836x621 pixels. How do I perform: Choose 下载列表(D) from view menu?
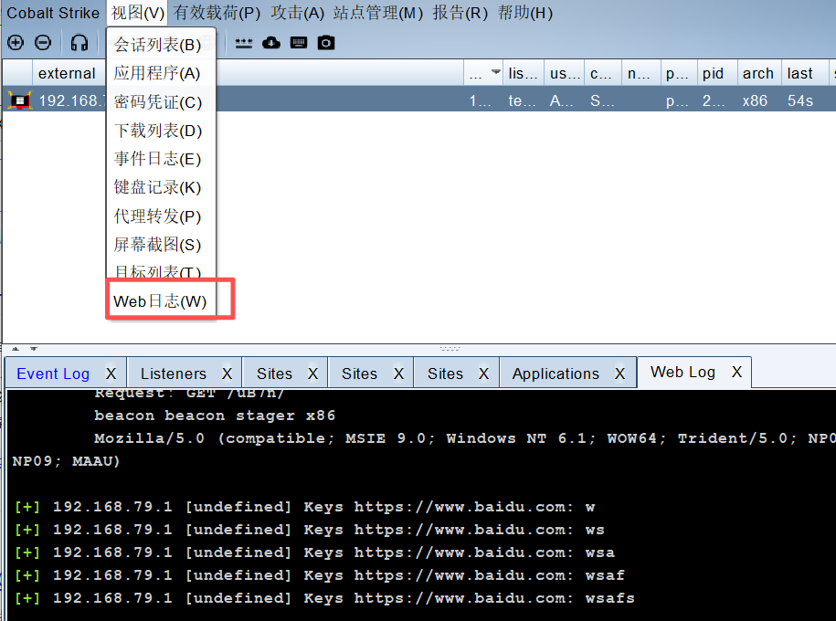pos(161,131)
